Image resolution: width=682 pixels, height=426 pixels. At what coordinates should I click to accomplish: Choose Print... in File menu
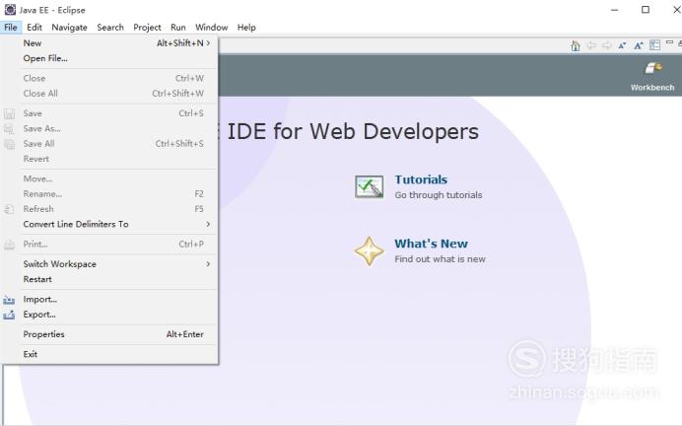pos(109,245)
